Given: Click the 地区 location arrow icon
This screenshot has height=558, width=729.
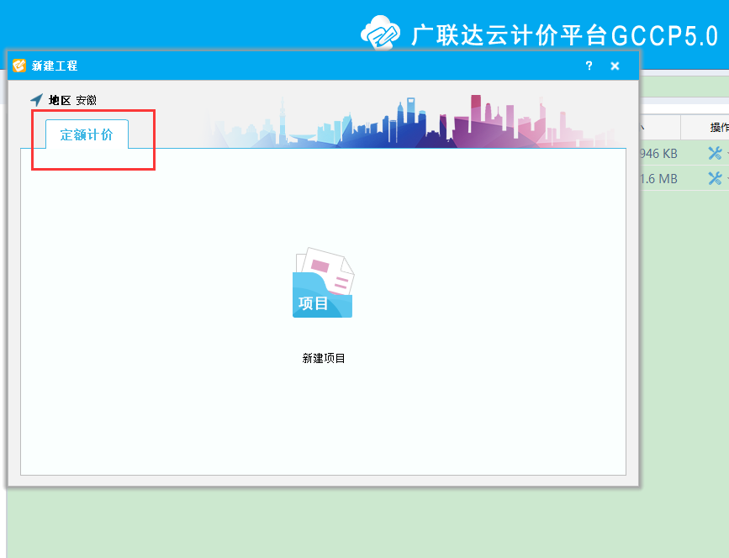Looking at the screenshot, I should [36, 99].
